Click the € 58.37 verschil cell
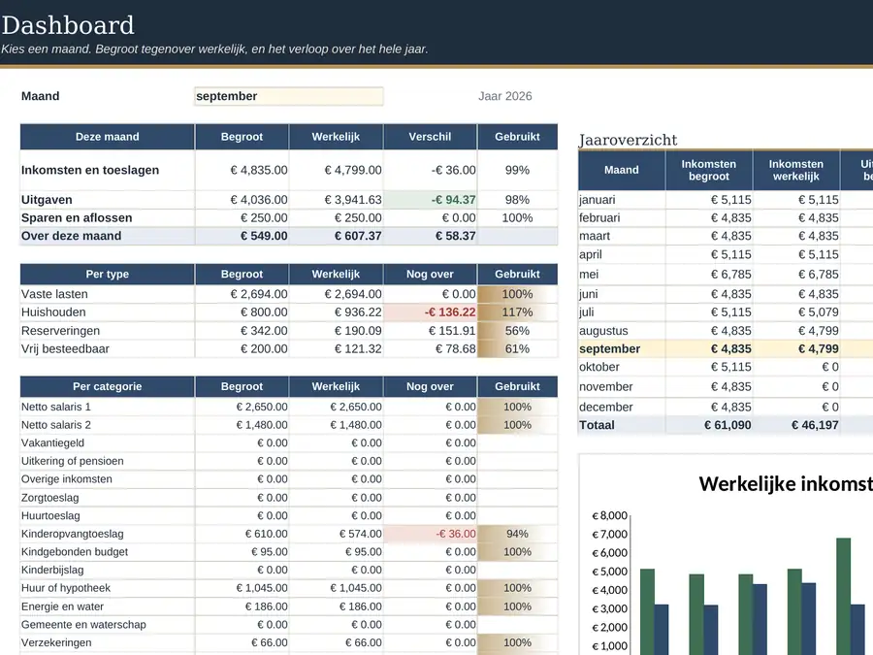 click(431, 236)
